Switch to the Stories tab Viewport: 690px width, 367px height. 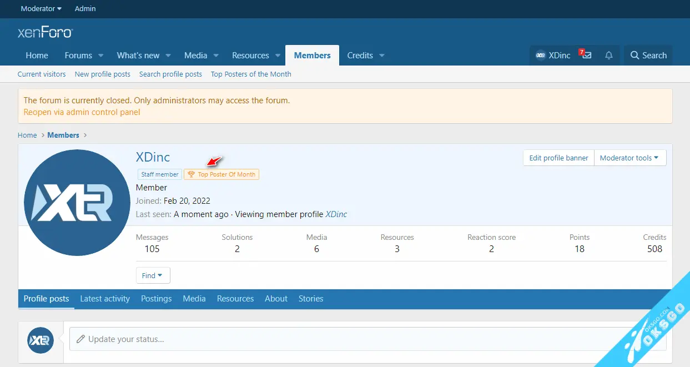[311, 299]
